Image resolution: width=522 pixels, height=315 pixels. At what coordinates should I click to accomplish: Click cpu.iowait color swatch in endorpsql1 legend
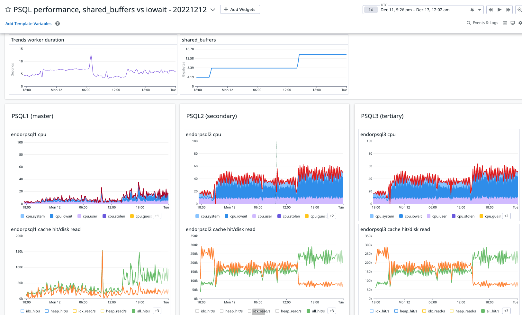[x=52, y=216]
